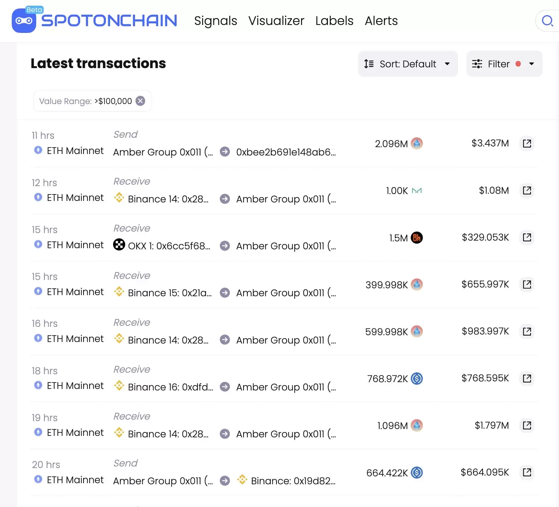The image size is (559, 507).
Task: Click the 599.998K token amount
Action: point(386,332)
